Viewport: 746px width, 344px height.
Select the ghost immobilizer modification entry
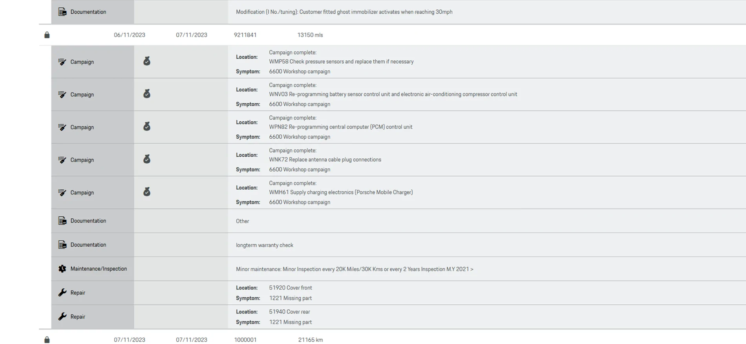(344, 12)
